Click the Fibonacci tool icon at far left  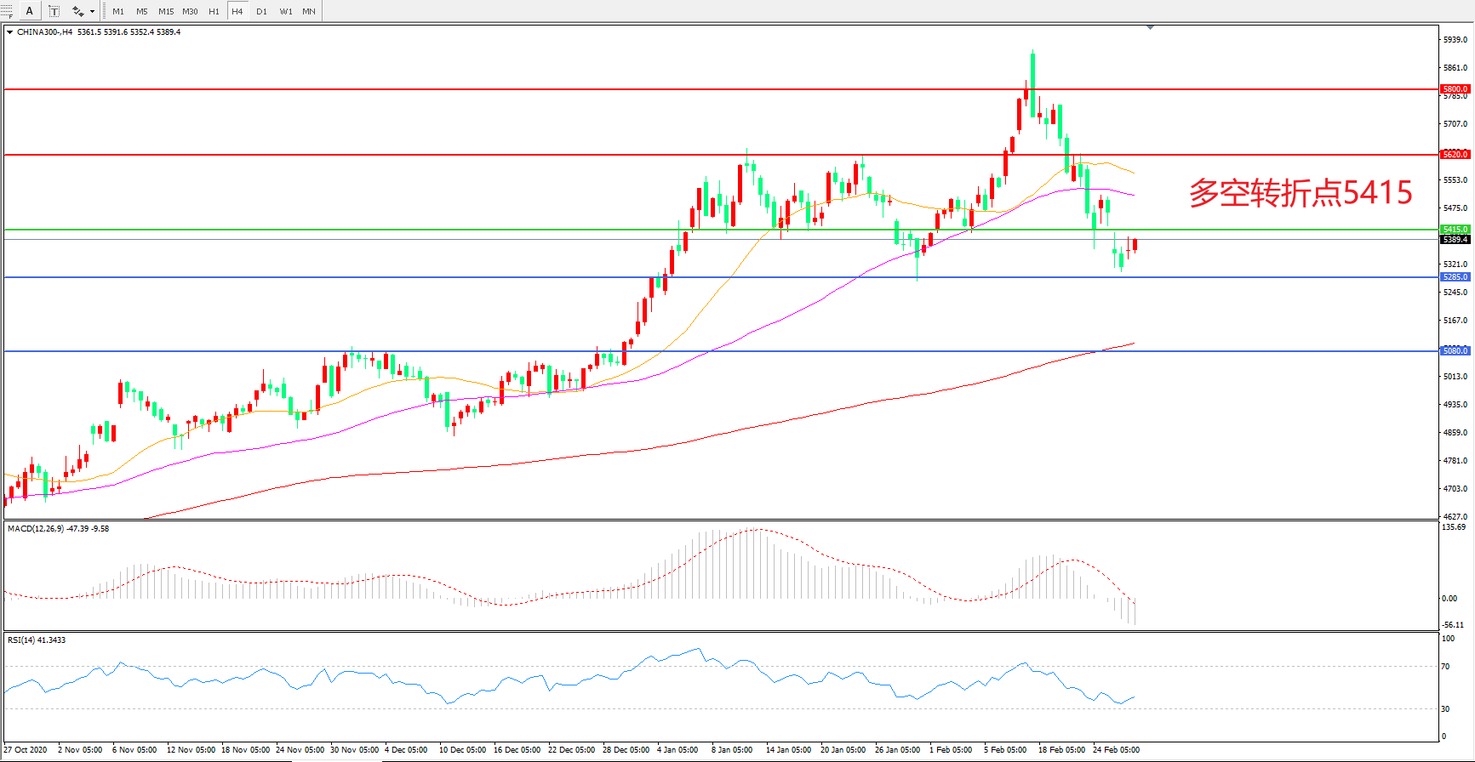pyautogui.click(x=6, y=11)
